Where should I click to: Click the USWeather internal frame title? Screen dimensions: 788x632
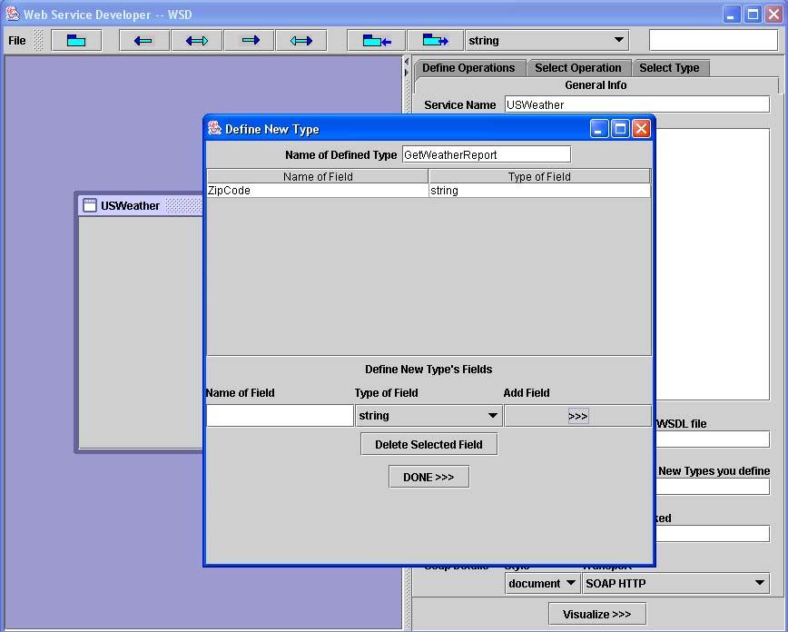(x=130, y=205)
